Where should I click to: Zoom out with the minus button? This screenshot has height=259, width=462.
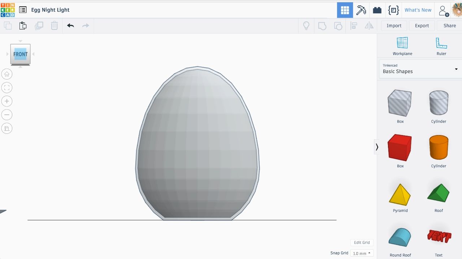(7, 115)
